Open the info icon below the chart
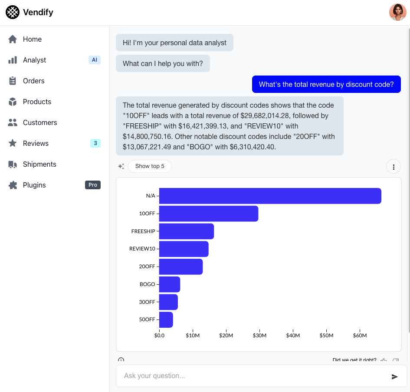410x392 pixels. coord(121,360)
